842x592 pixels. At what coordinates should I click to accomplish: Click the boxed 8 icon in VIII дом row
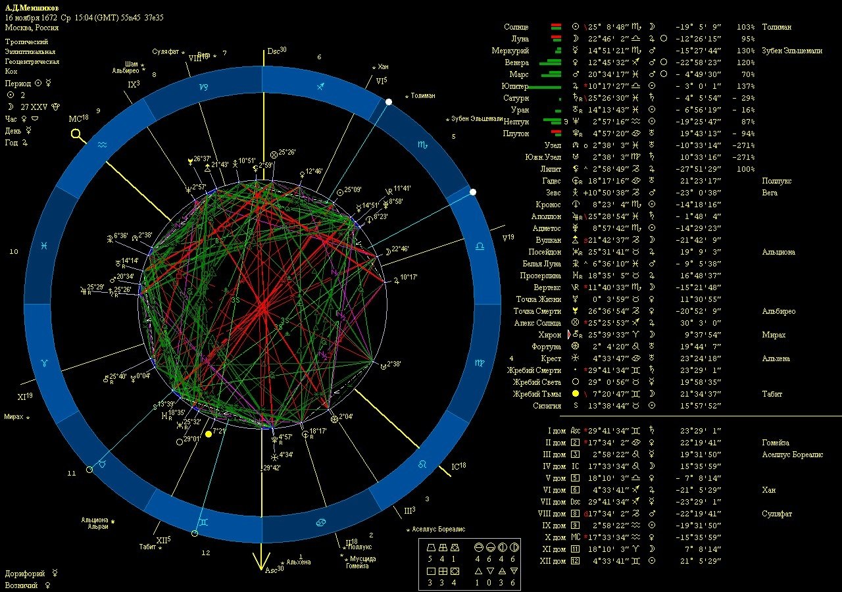pyautogui.click(x=576, y=514)
